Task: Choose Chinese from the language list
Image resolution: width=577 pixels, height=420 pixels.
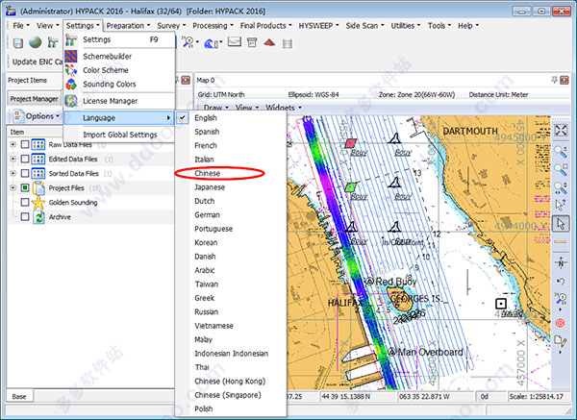Action: [x=231, y=173]
